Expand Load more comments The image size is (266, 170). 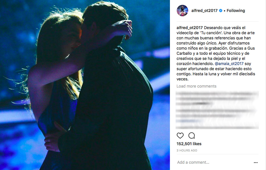(196, 86)
